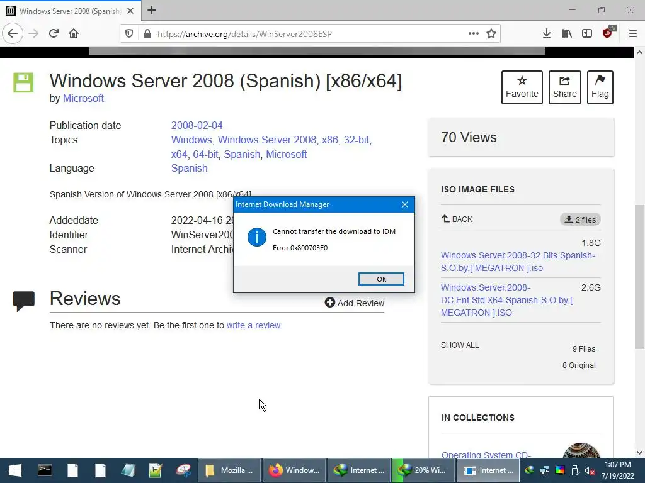The width and height of the screenshot is (645, 483).
Task: Click the collection thumbnail image
Action: coord(581,450)
